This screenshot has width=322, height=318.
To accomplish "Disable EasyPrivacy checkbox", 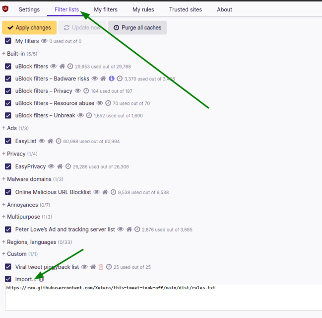I will [x=8, y=166].
